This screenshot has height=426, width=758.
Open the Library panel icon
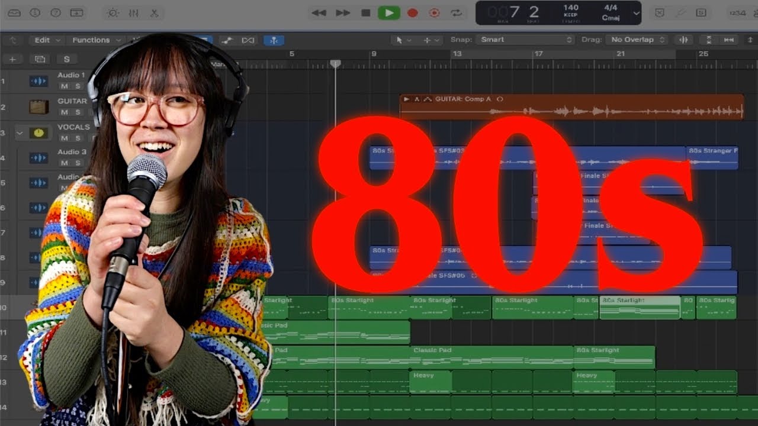pos(14,12)
